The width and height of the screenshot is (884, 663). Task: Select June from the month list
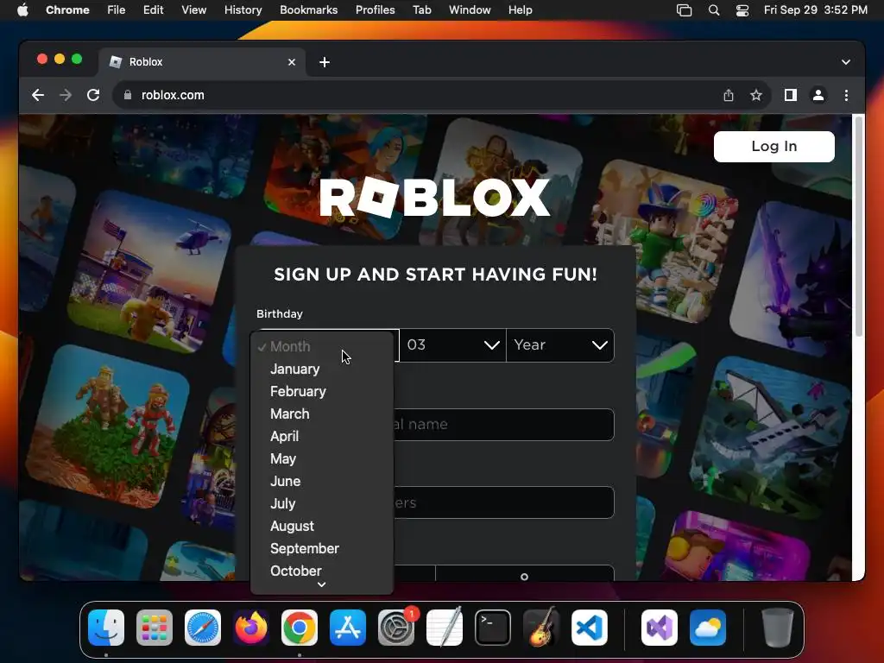tap(322, 481)
